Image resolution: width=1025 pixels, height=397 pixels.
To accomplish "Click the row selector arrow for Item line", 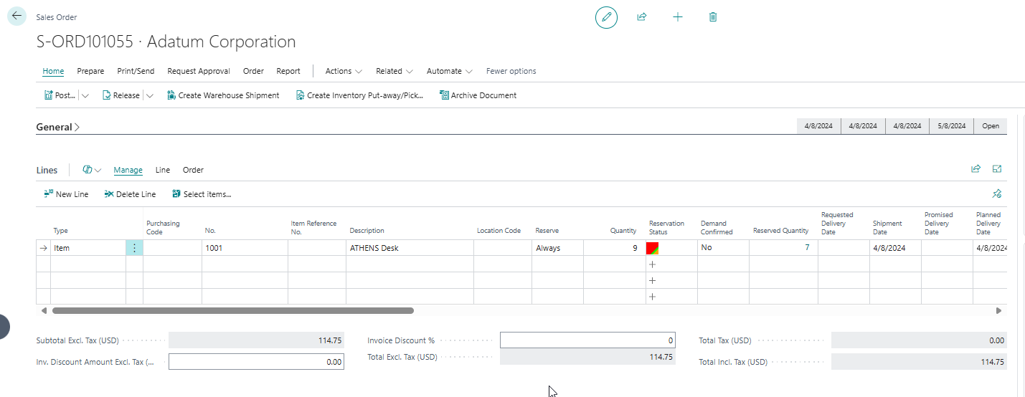I will pos(43,248).
